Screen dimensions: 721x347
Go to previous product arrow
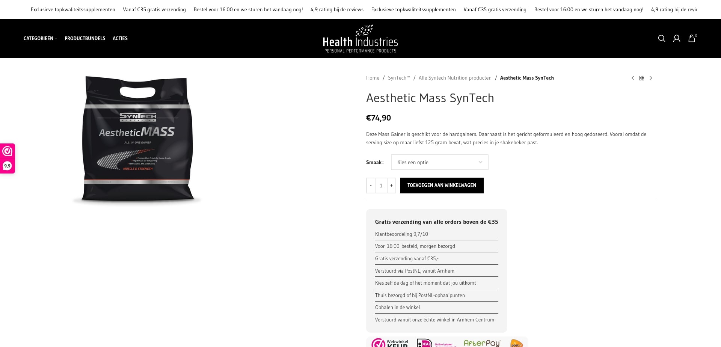coord(633,78)
